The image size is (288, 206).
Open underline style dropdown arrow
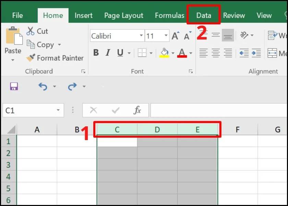pos(129,53)
